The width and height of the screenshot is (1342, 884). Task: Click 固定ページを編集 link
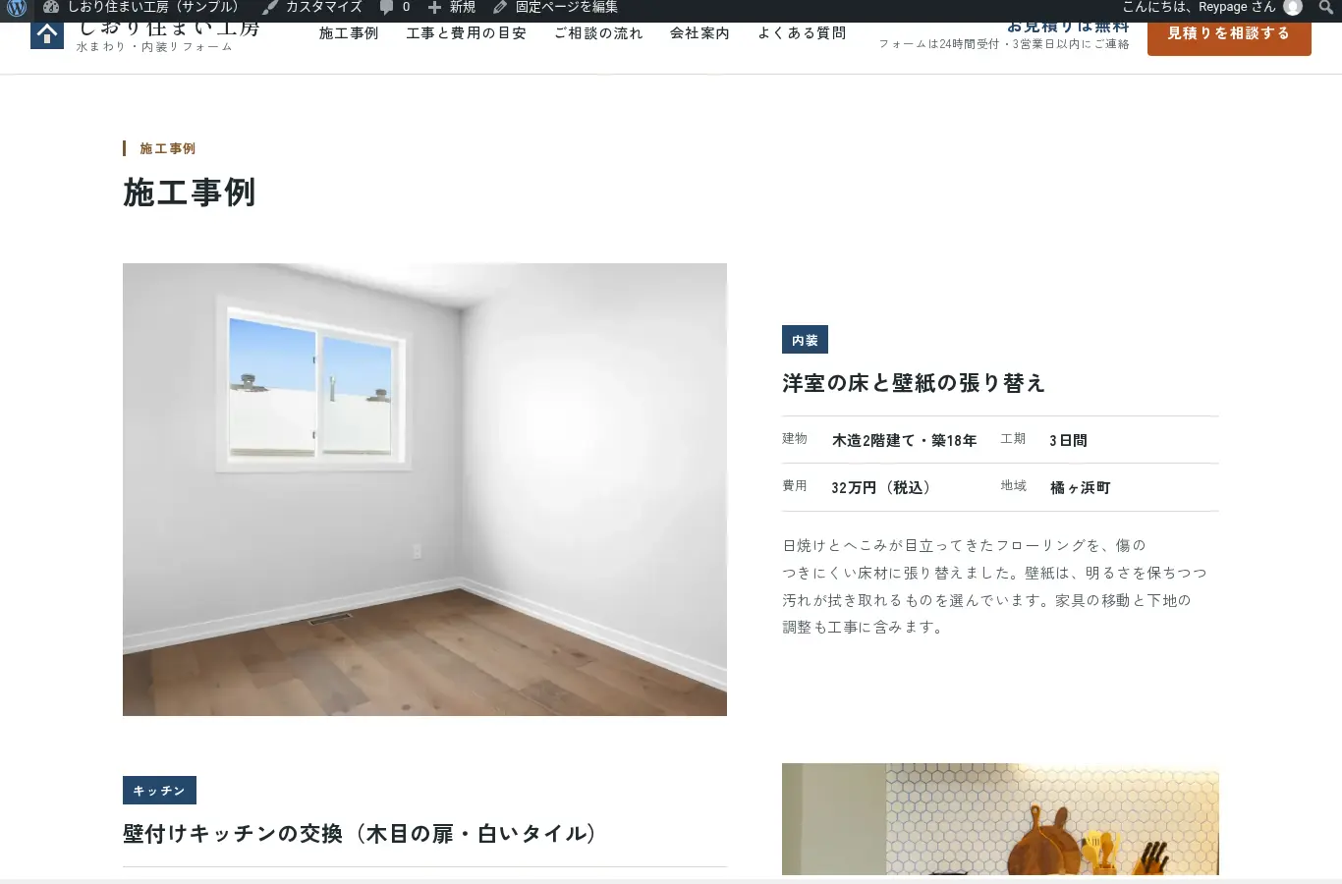[567, 7]
